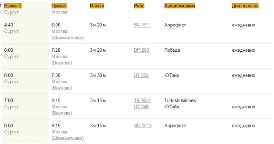Click the 7:00 departure time
Image resolution: width=274 pixels, height=144 pixels.
tap(8, 101)
